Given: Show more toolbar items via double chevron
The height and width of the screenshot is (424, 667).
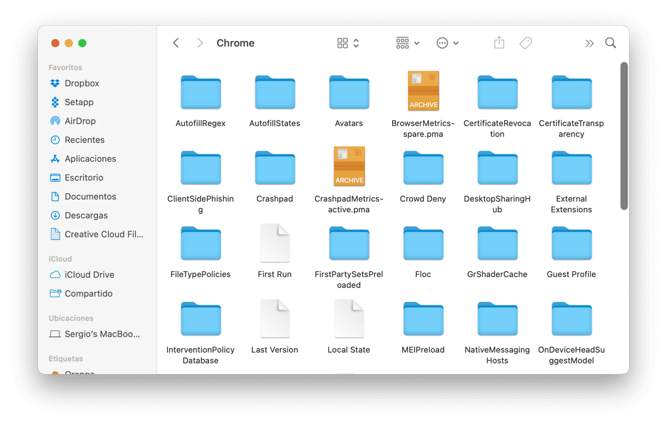Looking at the screenshot, I should 589,43.
